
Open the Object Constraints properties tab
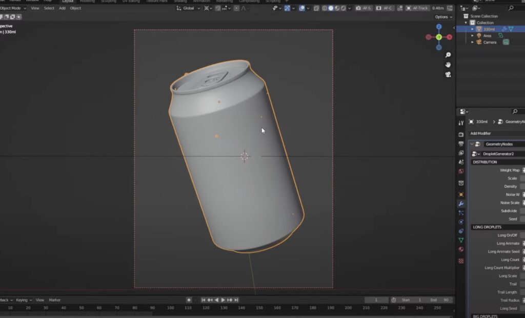pos(461,231)
